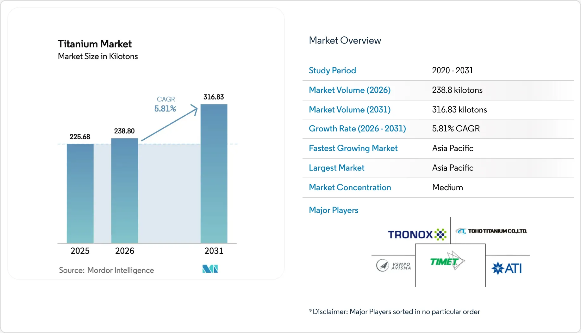Click the '5.81% CAGR' table value

[x=456, y=129]
